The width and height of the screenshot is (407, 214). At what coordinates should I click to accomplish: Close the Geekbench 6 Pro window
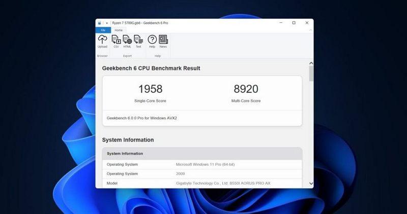[307, 23]
